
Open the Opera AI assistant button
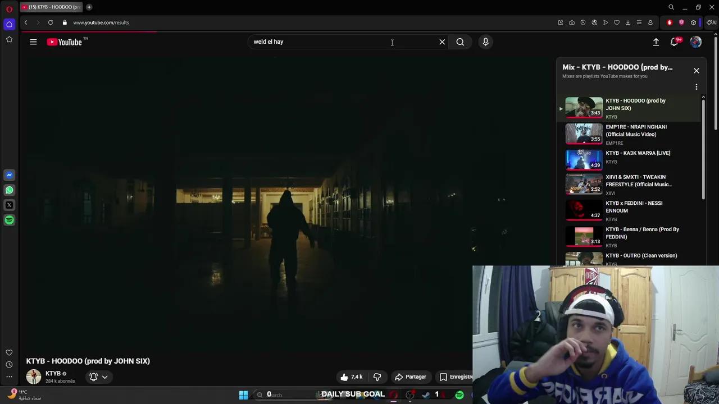[712, 22]
